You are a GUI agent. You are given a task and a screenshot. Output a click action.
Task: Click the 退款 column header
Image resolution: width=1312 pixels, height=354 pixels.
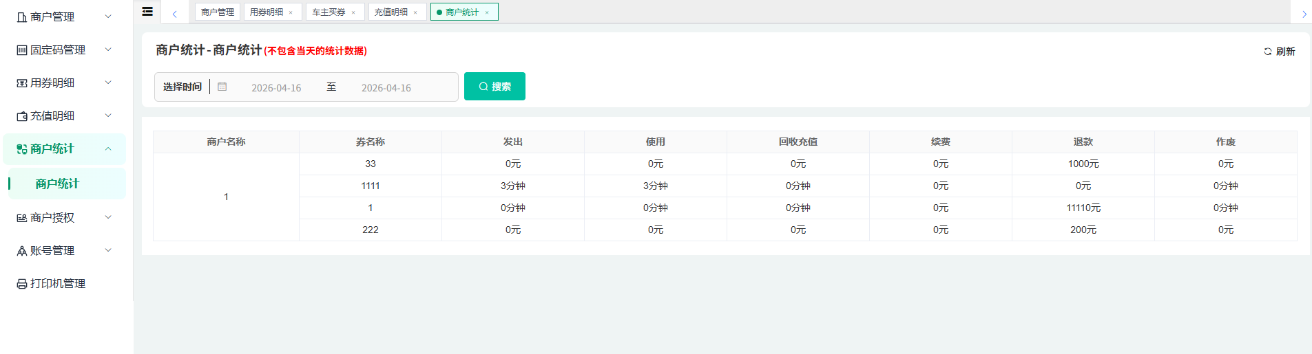tap(1083, 142)
